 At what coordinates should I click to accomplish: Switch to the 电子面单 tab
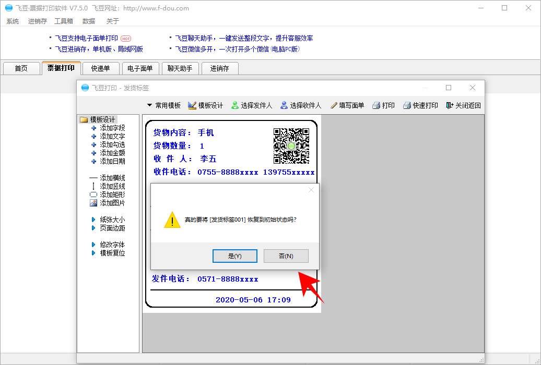140,68
